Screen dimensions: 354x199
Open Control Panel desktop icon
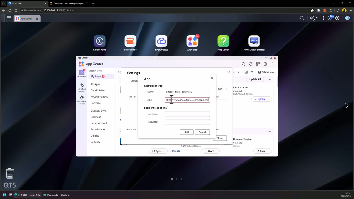(100, 41)
